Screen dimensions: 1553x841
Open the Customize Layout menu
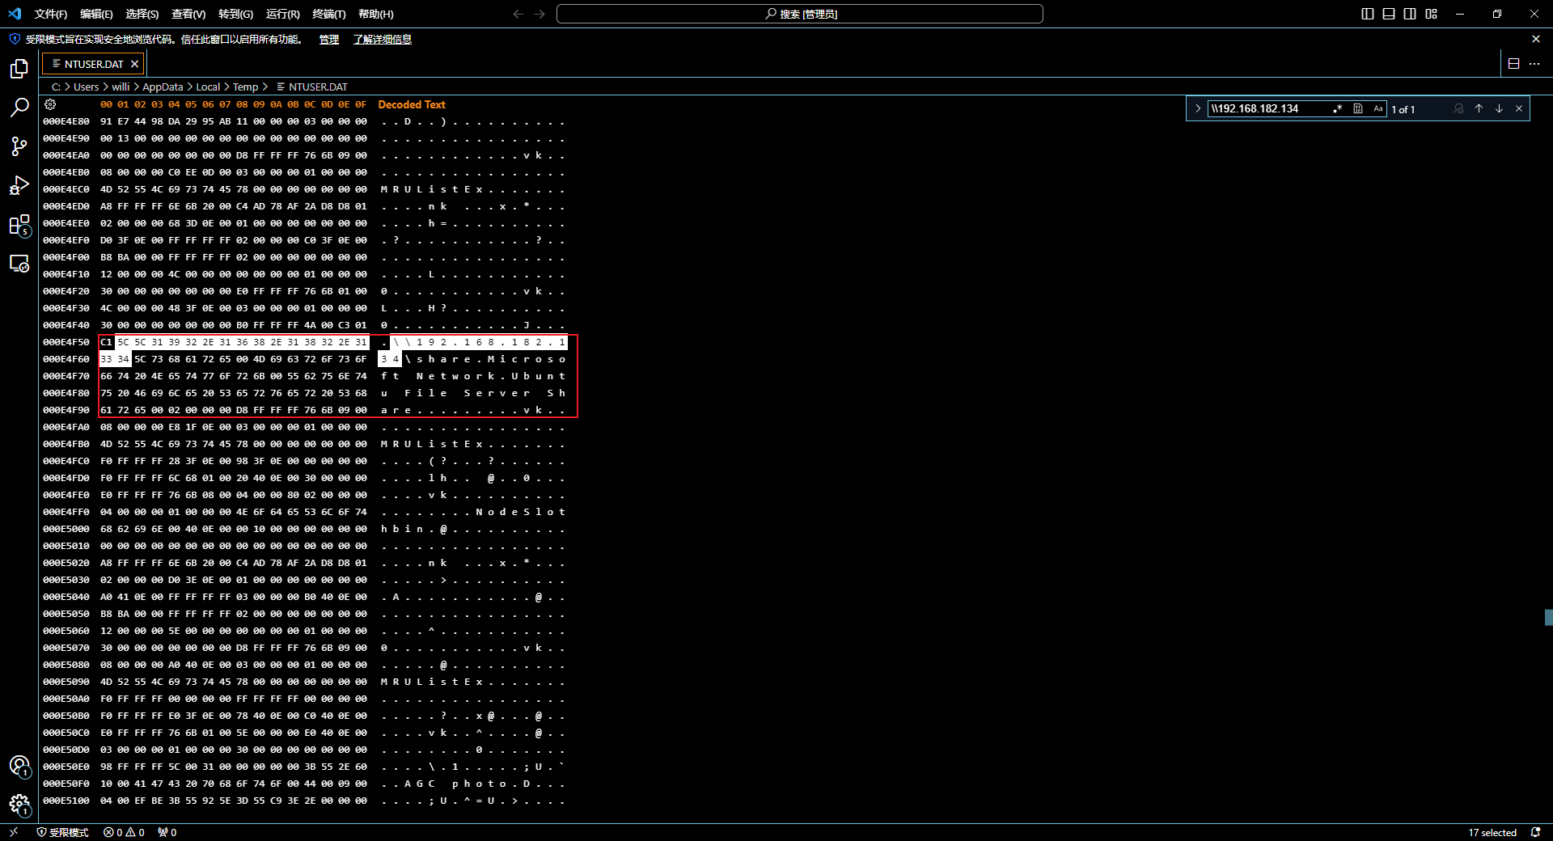pyautogui.click(x=1431, y=14)
